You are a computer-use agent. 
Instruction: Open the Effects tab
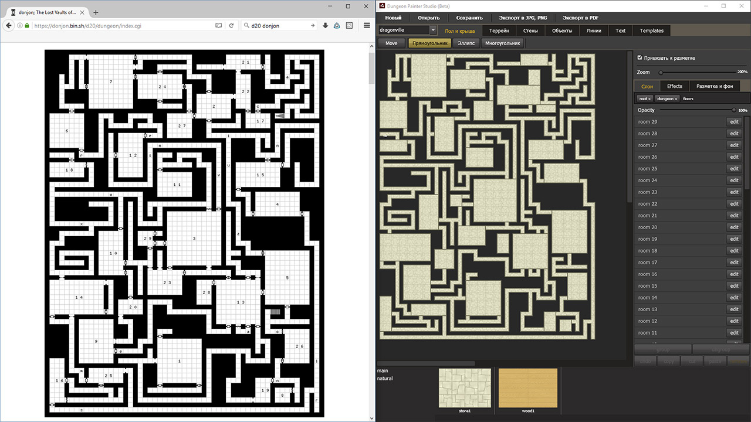[674, 86]
